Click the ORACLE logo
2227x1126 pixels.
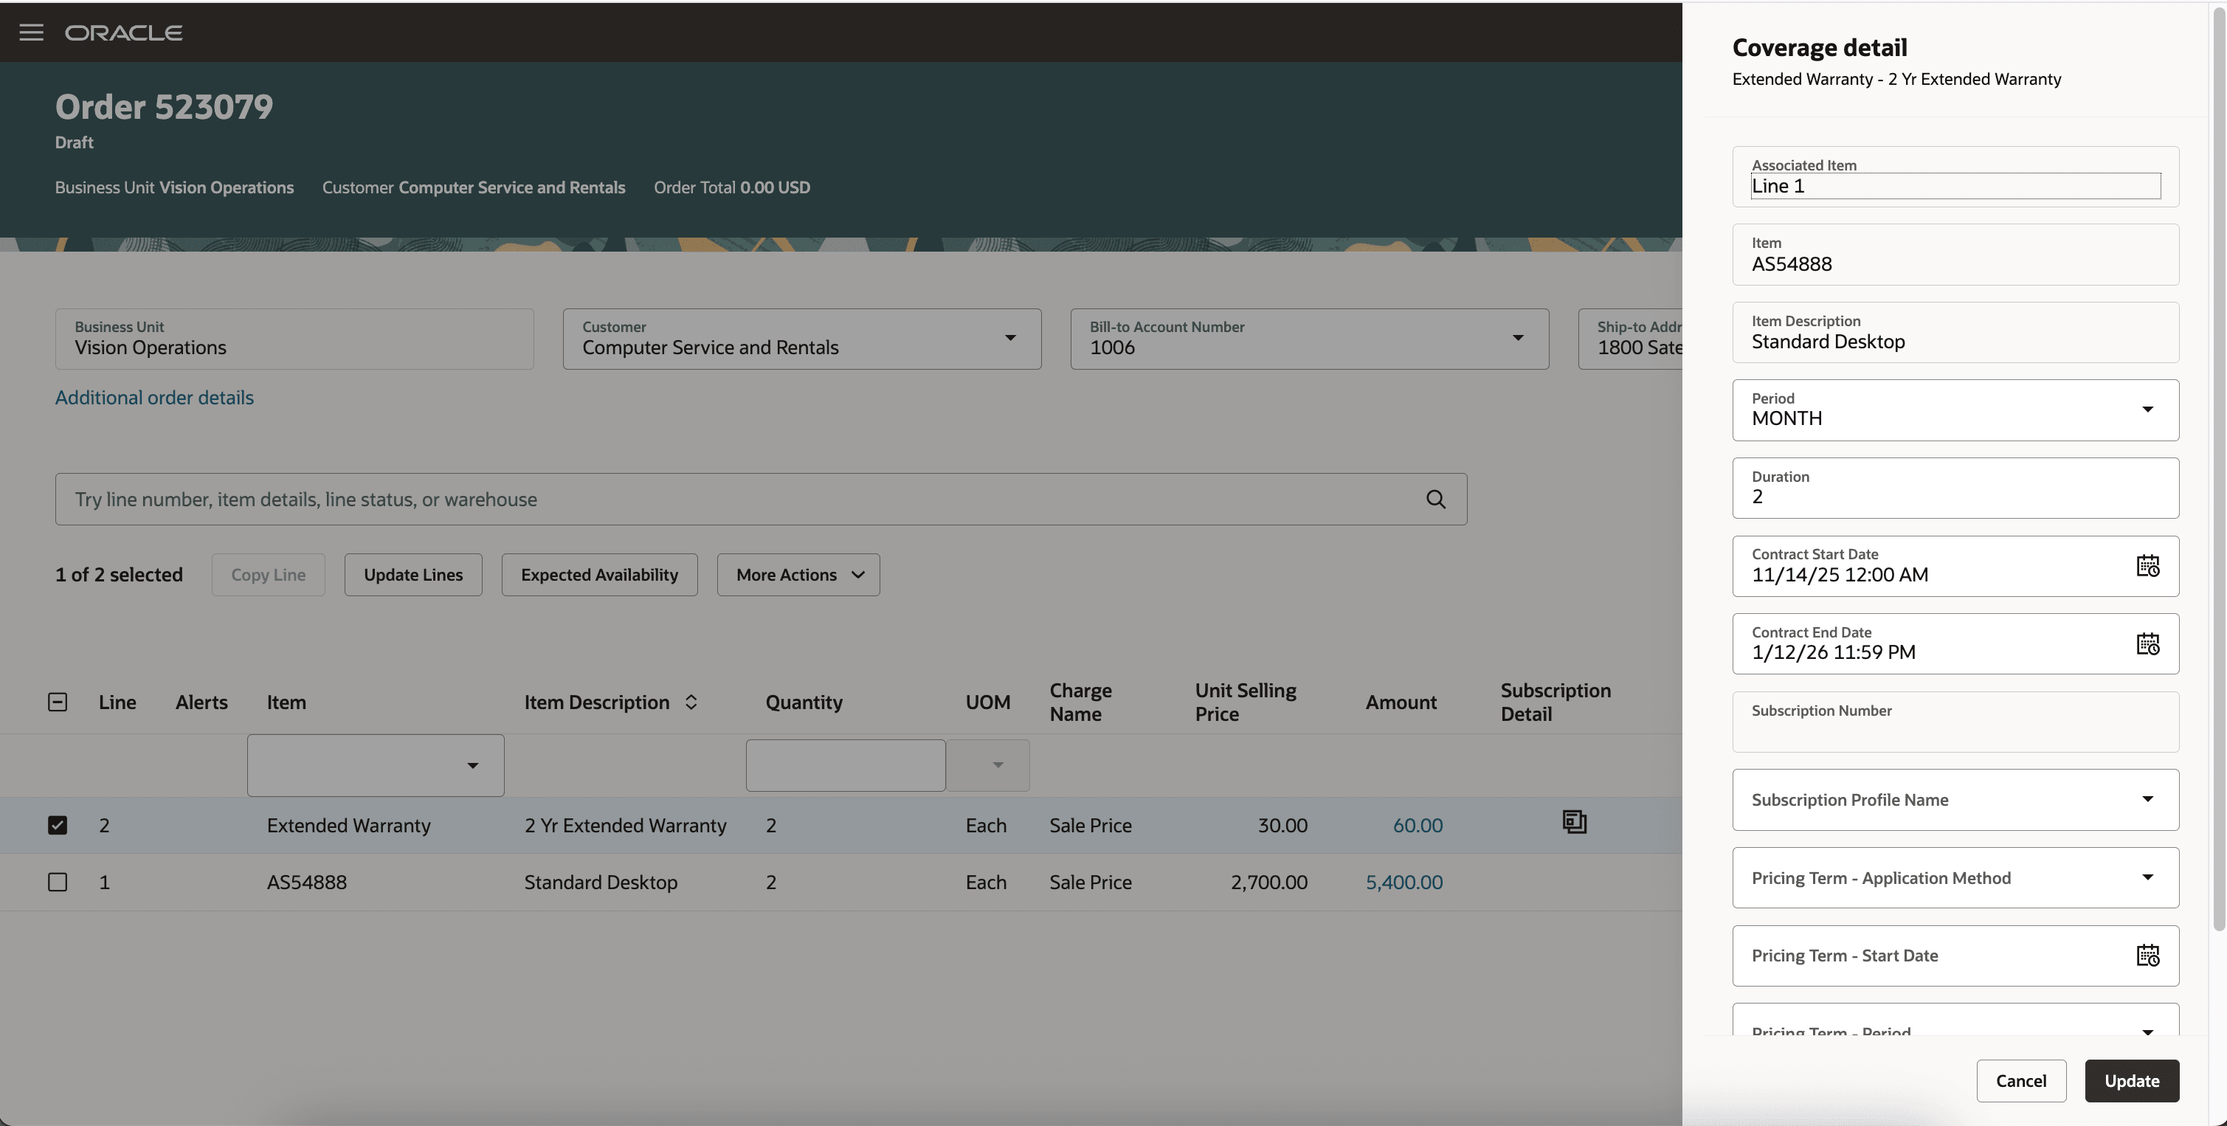[124, 32]
